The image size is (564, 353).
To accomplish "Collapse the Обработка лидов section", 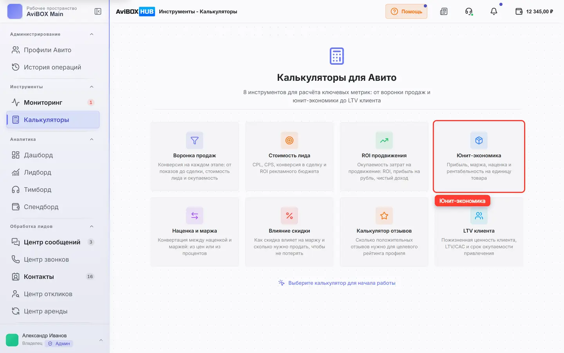I will tap(92, 226).
